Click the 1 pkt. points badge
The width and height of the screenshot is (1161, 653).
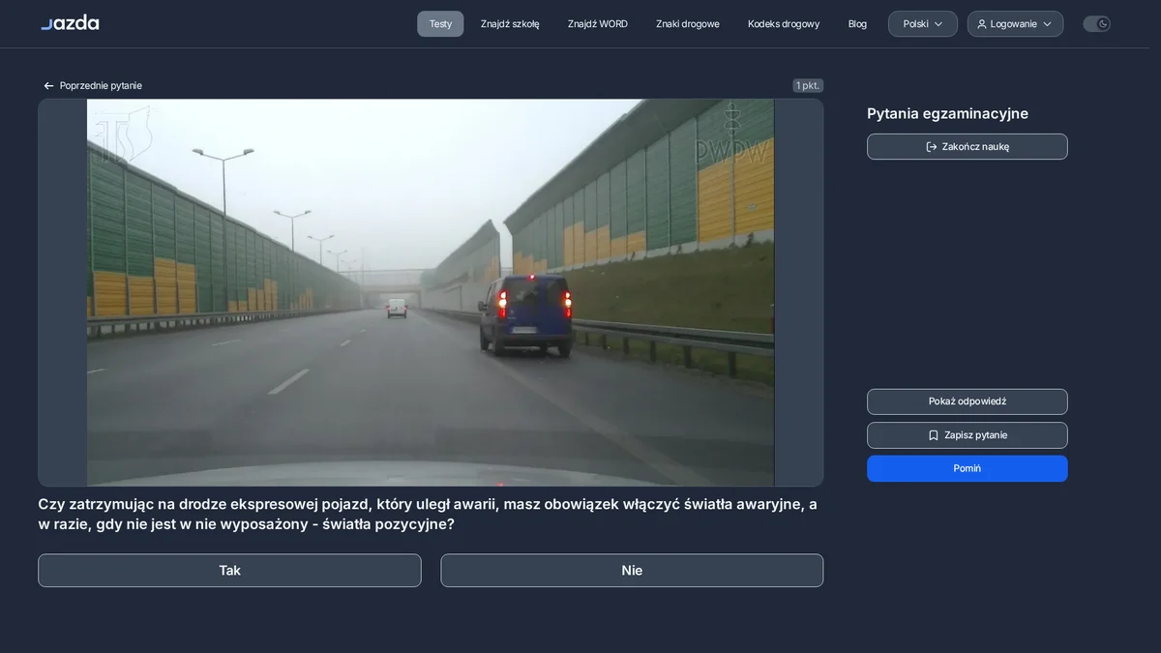(808, 86)
